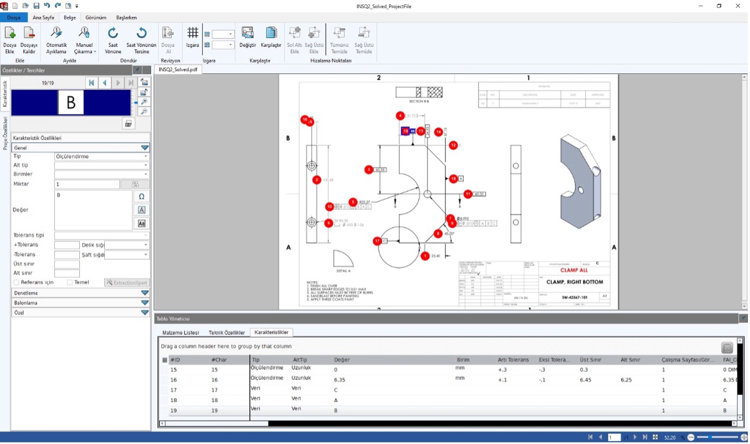
Task: Click the snapshot camera icon below the preview
Action: click(x=128, y=123)
